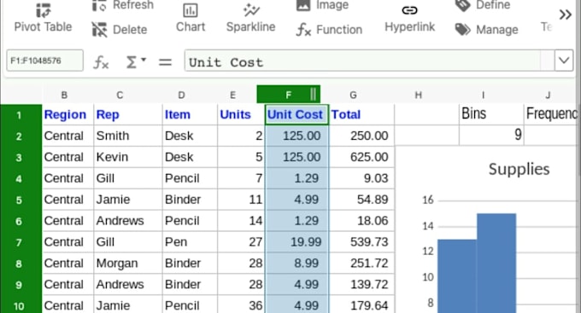Insert a Pivot Table
This screenshot has width=581, height=313.
tap(43, 18)
